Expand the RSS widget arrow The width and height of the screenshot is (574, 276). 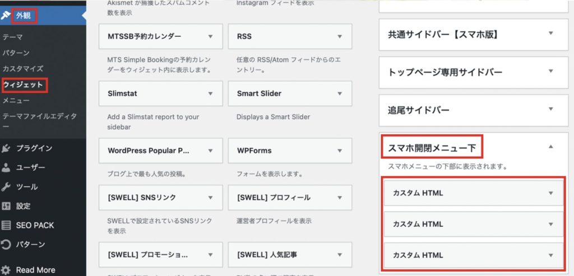(x=339, y=36)
